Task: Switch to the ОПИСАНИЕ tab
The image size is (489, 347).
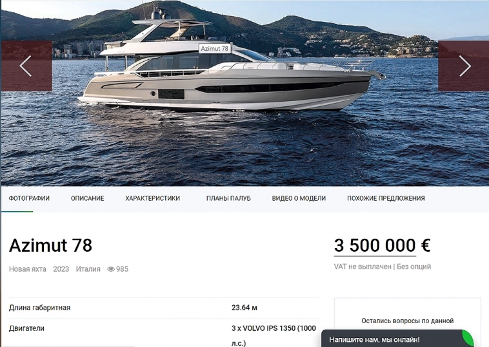Action: click(87, 198)
